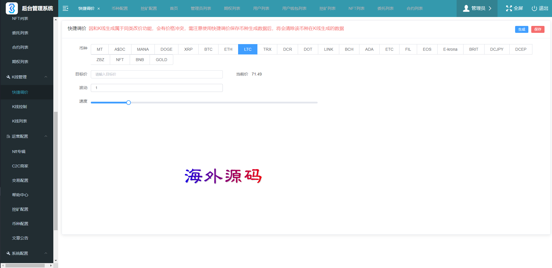Click the 系统配置 wrench icon
Viewport: 552px width, 268px height.
(x=8, y=253)
